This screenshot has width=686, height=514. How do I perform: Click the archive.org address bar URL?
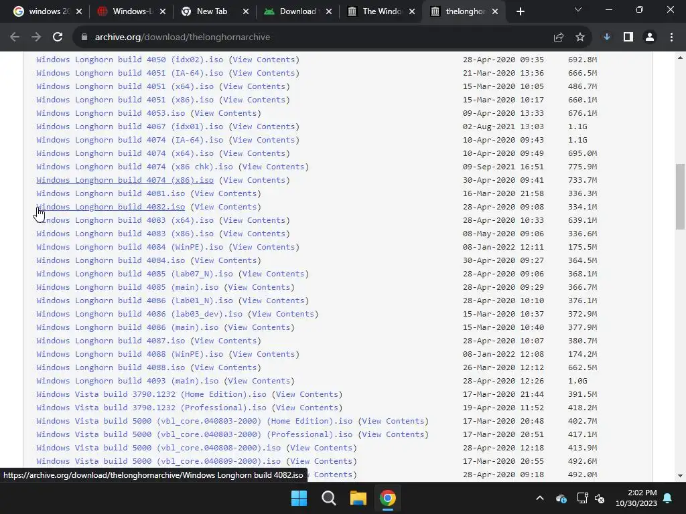(182, 37)
